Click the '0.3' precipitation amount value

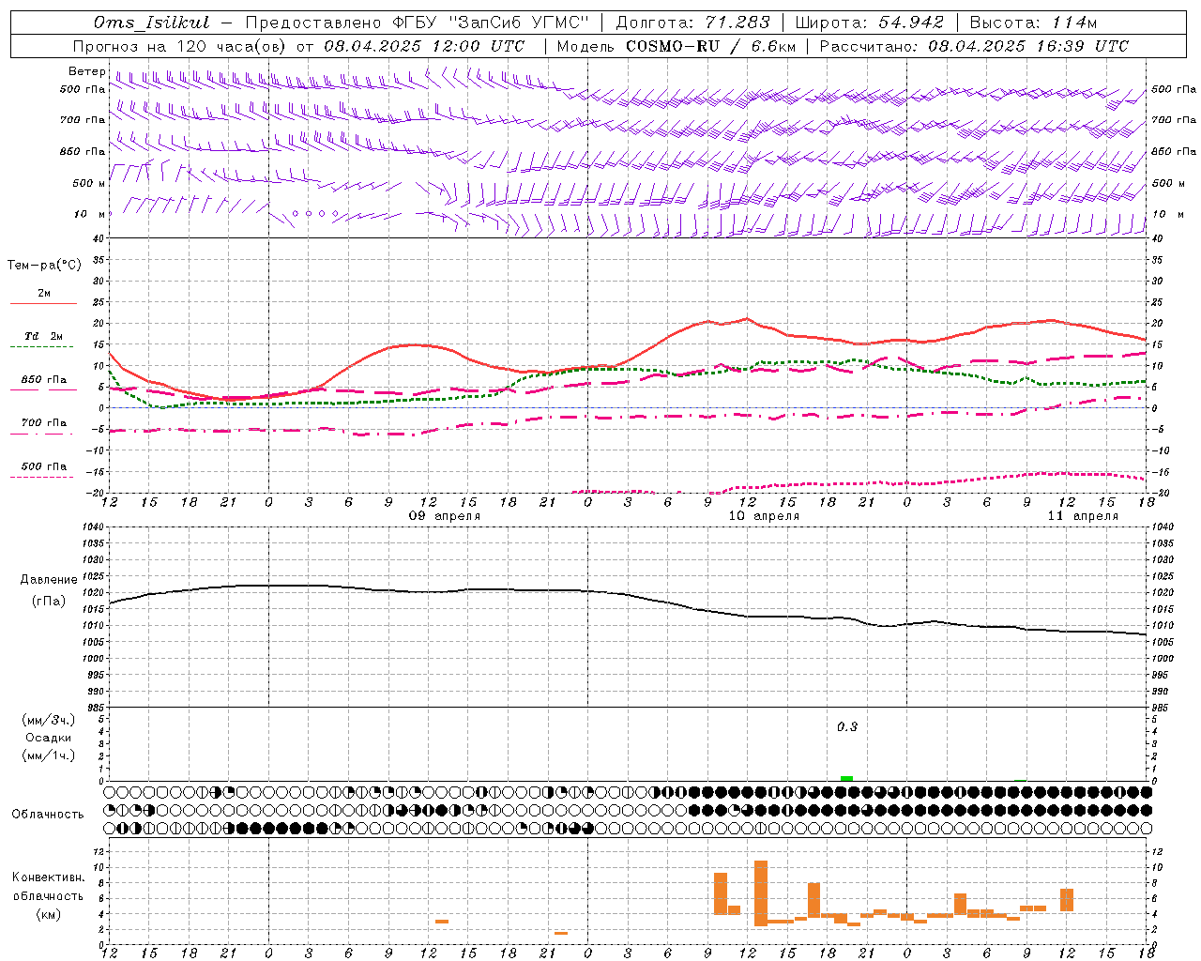pyautogui.click(x=847, y=726)
